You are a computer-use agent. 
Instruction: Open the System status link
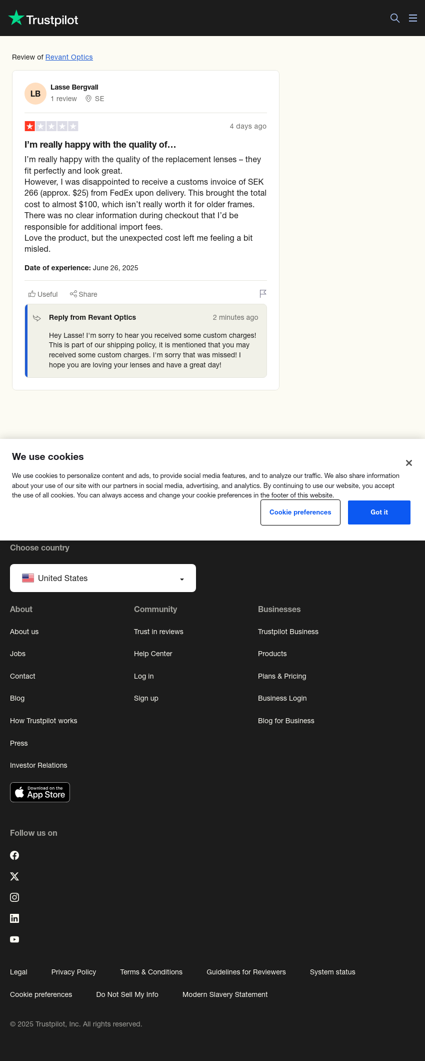pos(332,972)
